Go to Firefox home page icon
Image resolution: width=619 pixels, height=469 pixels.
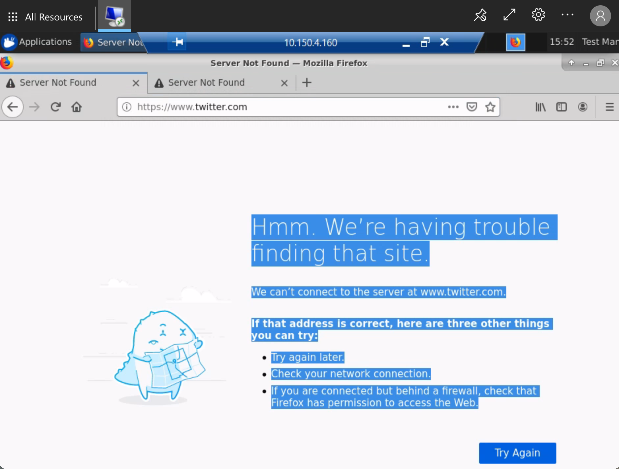pos(77,107)
